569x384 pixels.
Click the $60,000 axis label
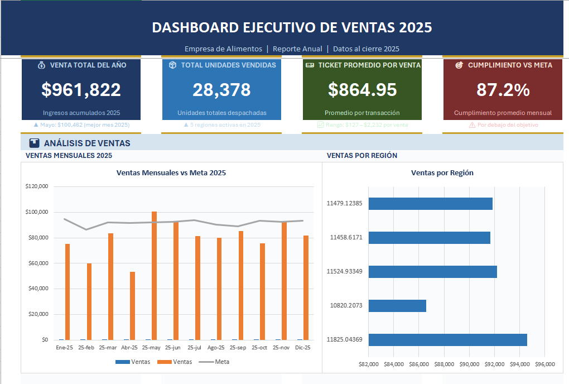click(x=38, y=263)
